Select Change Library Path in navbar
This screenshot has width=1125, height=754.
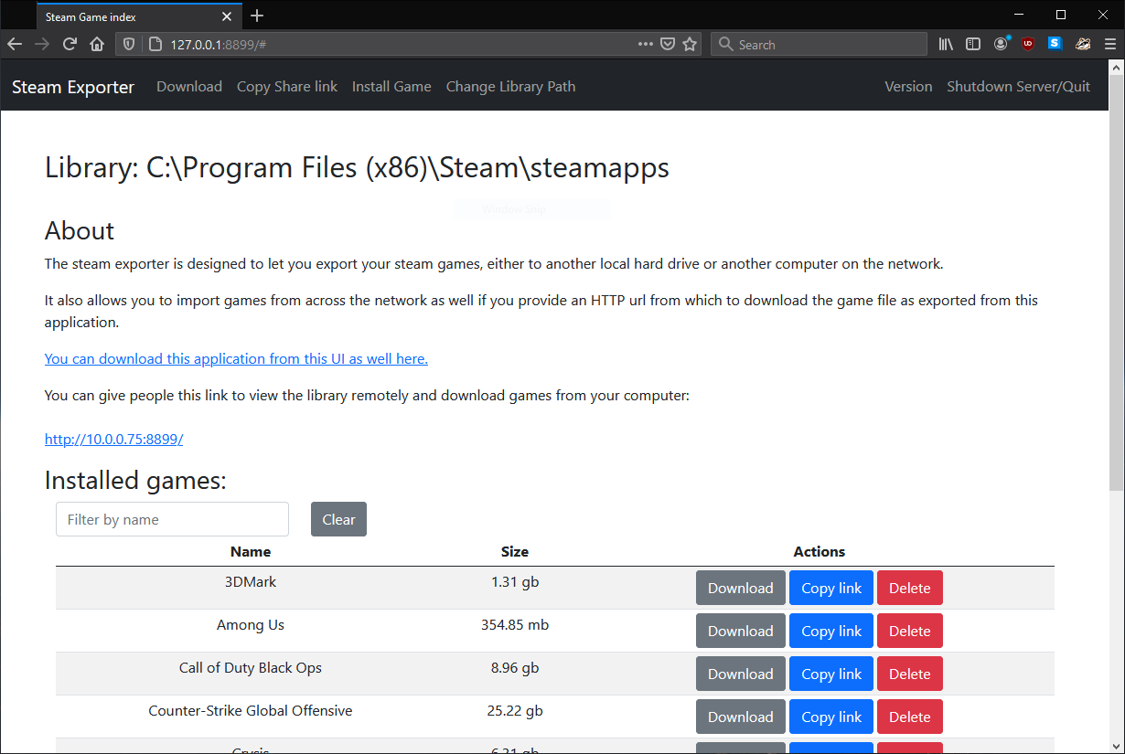click(510, 87)
